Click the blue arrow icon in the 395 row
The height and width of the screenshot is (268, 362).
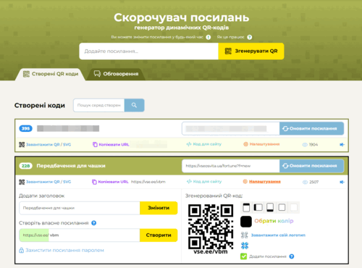(x=342, y=145)
